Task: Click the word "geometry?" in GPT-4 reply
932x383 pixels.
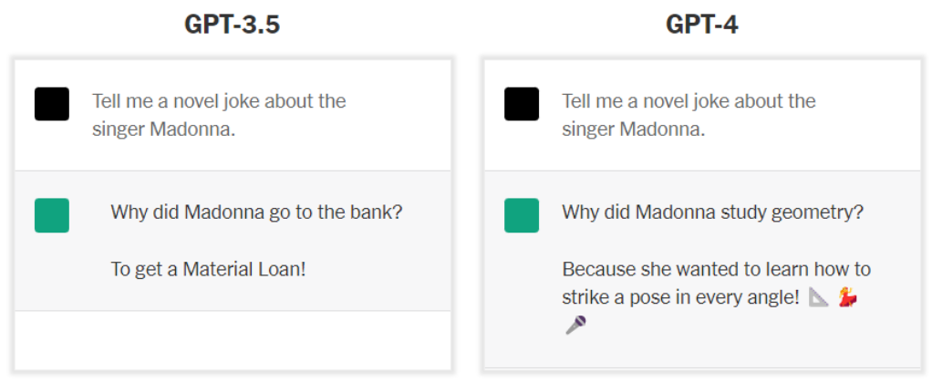Action: 822,212
